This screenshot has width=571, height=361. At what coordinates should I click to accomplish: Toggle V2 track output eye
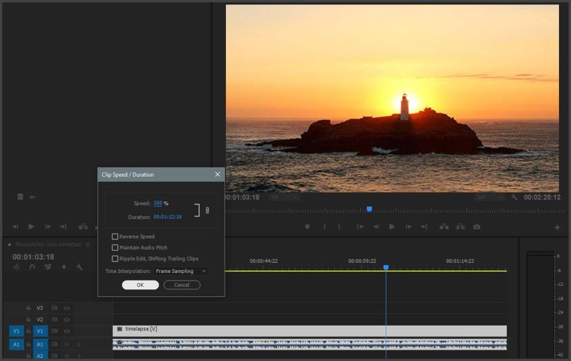(x=67, y=320)
